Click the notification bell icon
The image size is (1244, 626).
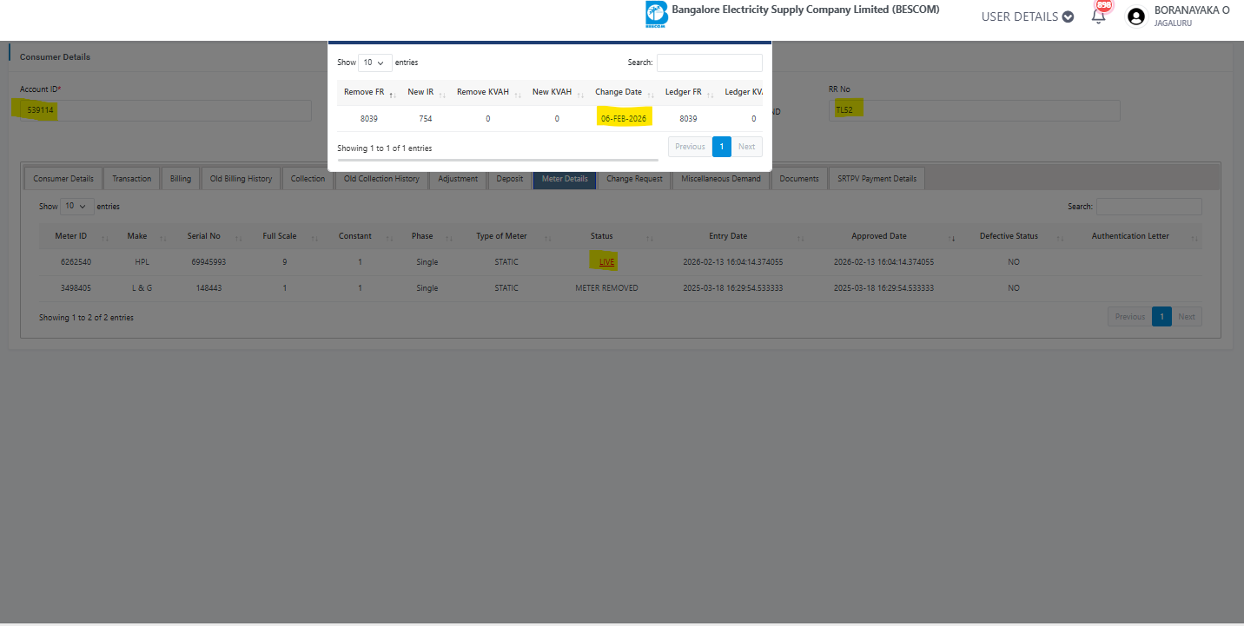tap(1098, 16)
